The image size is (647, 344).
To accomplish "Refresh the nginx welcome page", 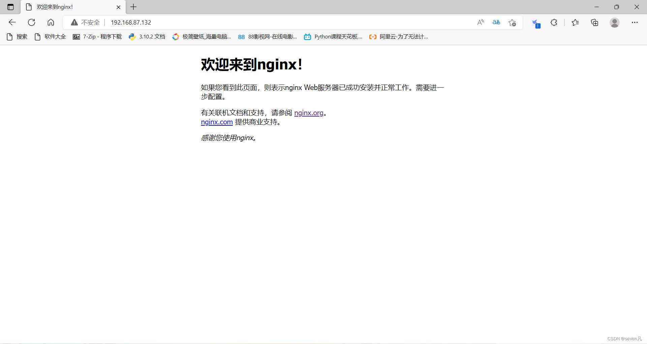I will click(x=31, y=22).
